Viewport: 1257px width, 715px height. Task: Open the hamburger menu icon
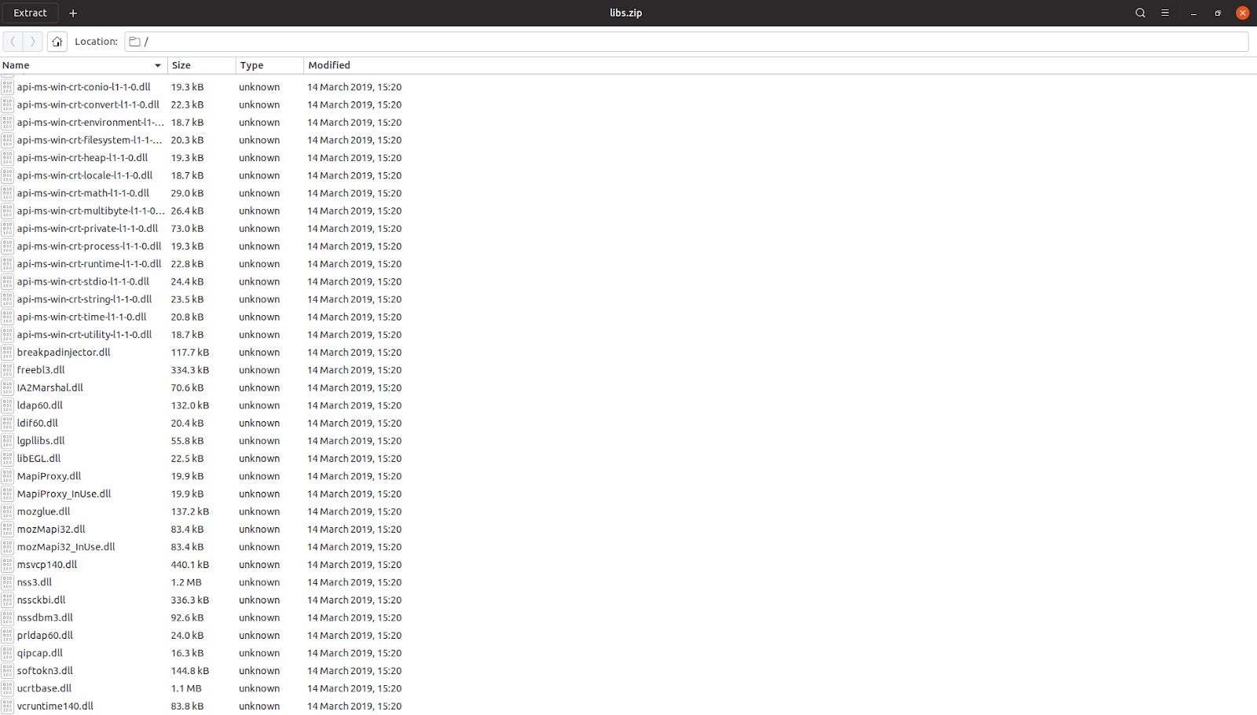point(1165,13)
